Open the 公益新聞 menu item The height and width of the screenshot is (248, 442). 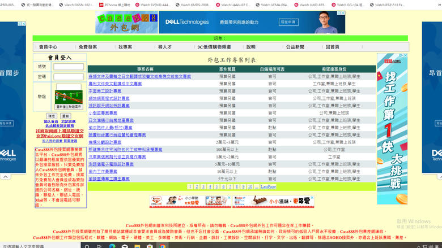[x=295, y=47]
